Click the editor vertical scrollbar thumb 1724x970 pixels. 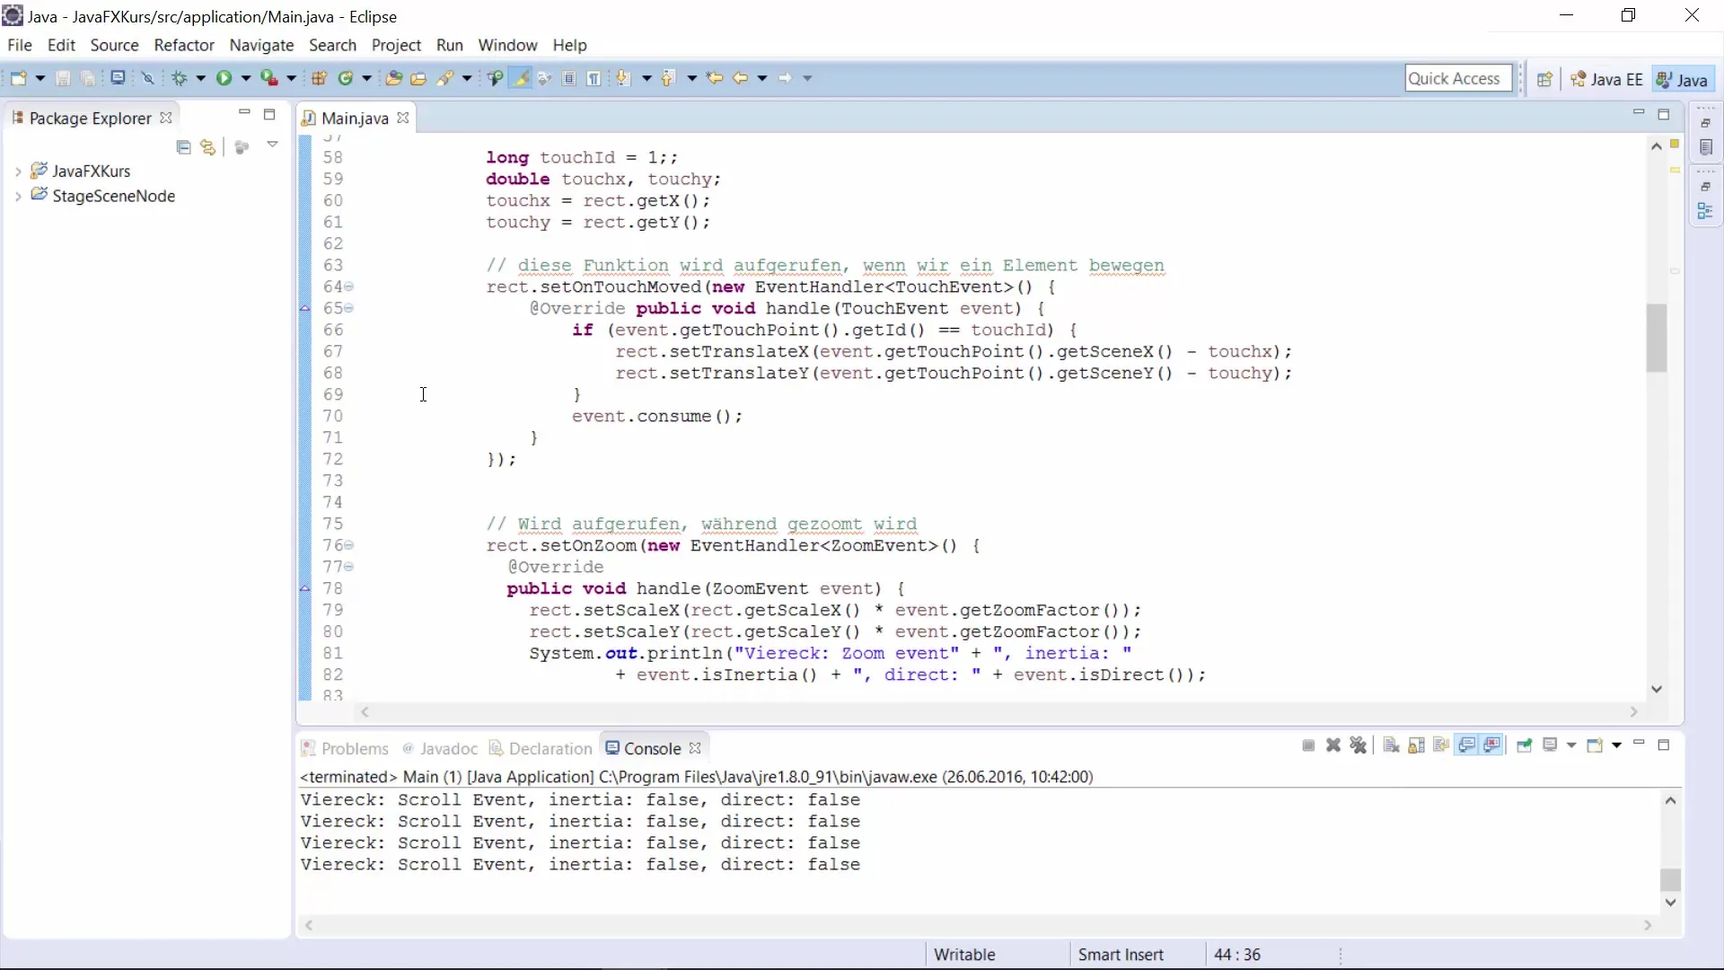pos(1657,338)
